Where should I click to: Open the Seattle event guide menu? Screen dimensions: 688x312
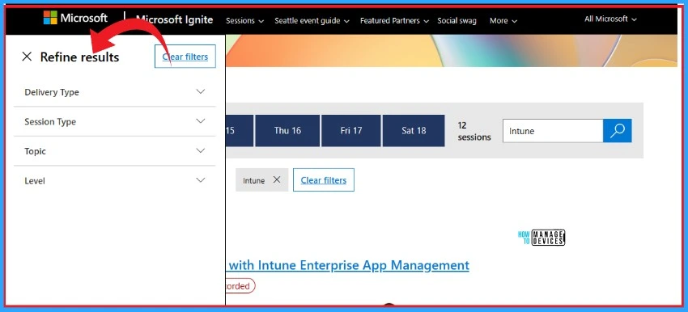pos(312,20)
